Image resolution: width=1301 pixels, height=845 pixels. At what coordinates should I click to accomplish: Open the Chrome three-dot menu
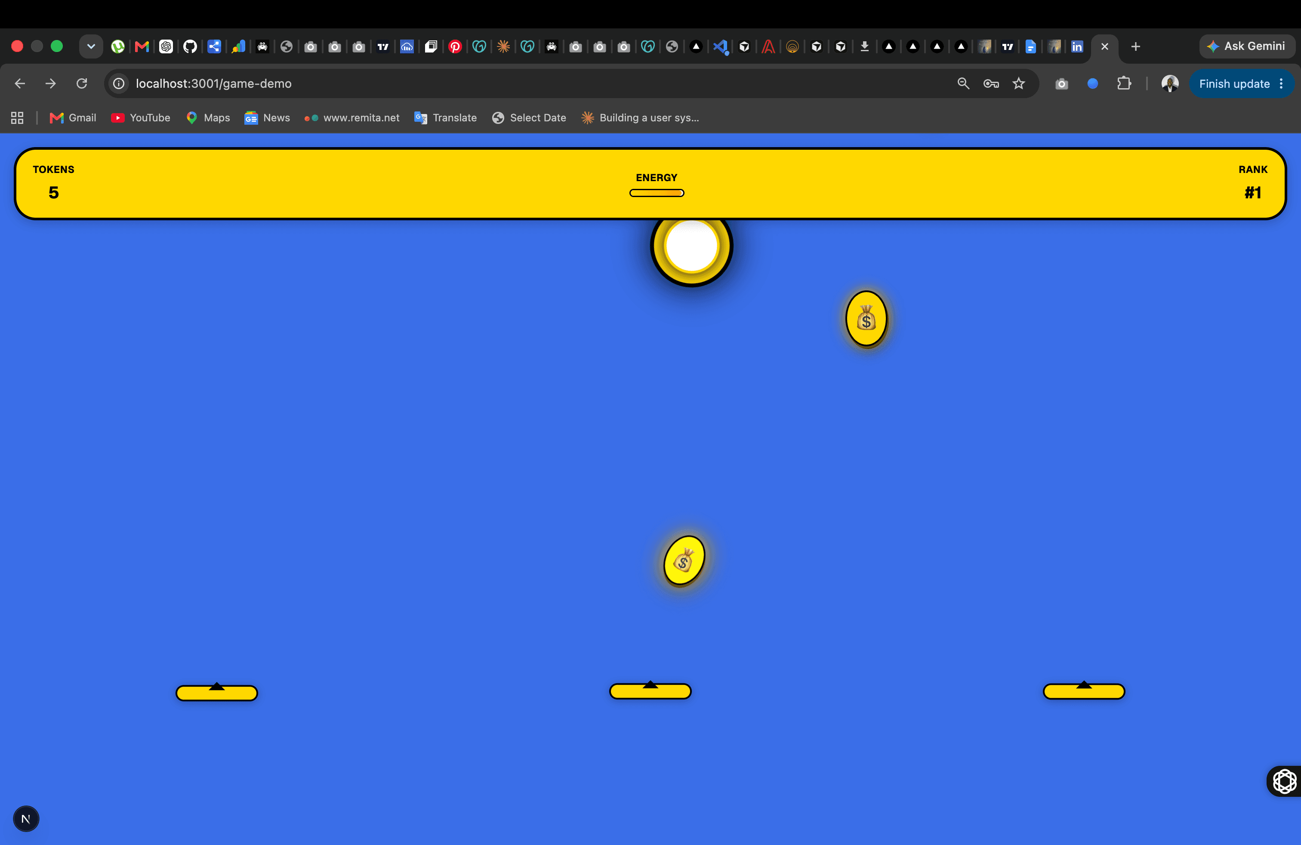[1281, 83]
